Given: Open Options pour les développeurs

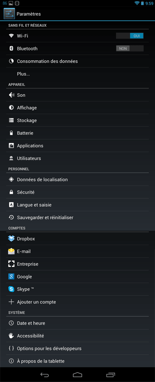Looking at the screenshot, I should click(77, 349).
